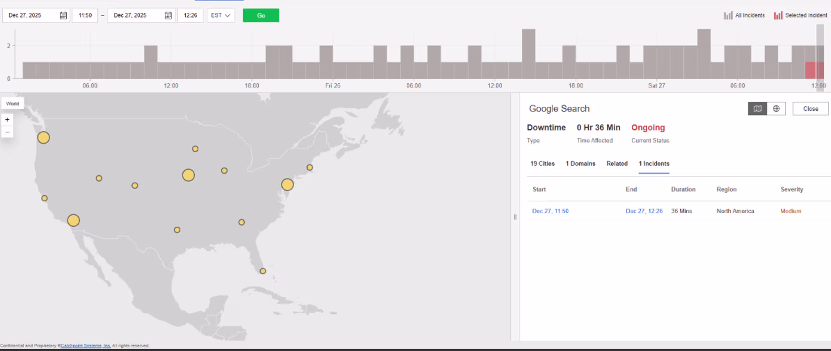The image size is (831, 351).
Task: Click the 36 Mins duration cell
Action: coord(681,211)
